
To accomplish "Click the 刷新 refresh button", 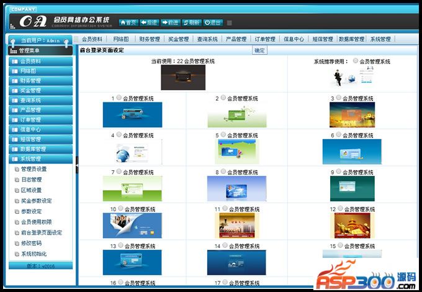I will [x=192, y=22].
